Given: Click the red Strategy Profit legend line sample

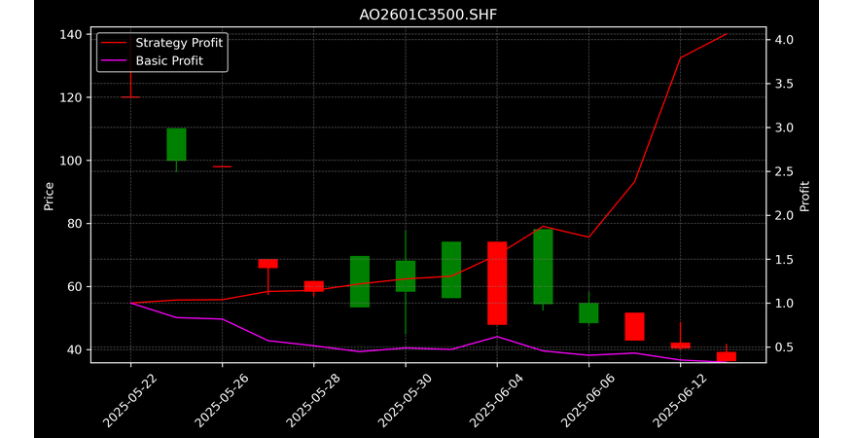Looking at the screenshot, I should click(x=113, y=43).
